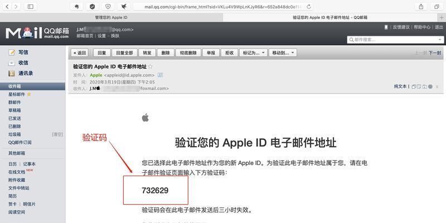Click the 删除 delete button

pos(166,52)
